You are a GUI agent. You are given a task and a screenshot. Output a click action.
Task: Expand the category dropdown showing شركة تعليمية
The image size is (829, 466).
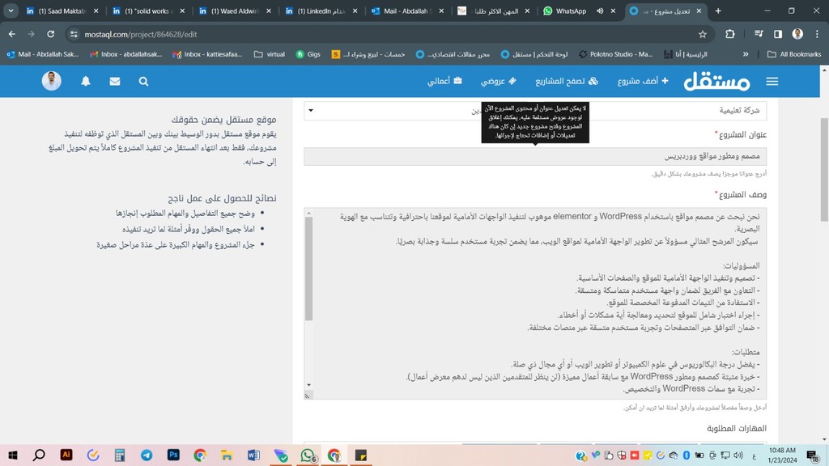tap(534, 110)
